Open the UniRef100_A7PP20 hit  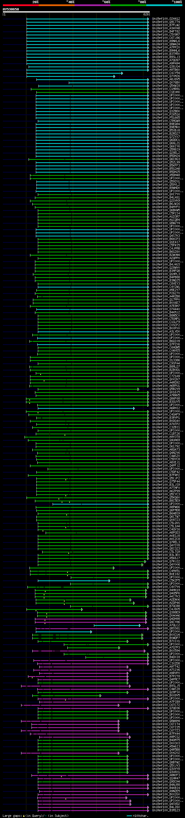pyautogui.click(x=166, y=47)
